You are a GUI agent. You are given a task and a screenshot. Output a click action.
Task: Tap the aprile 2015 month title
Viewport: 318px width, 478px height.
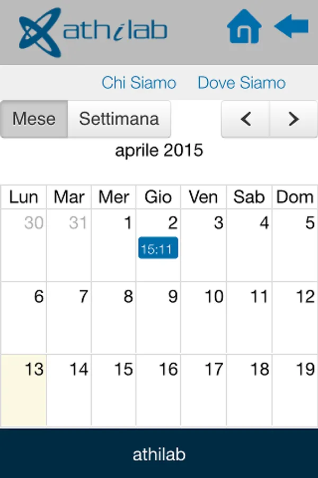159,150
